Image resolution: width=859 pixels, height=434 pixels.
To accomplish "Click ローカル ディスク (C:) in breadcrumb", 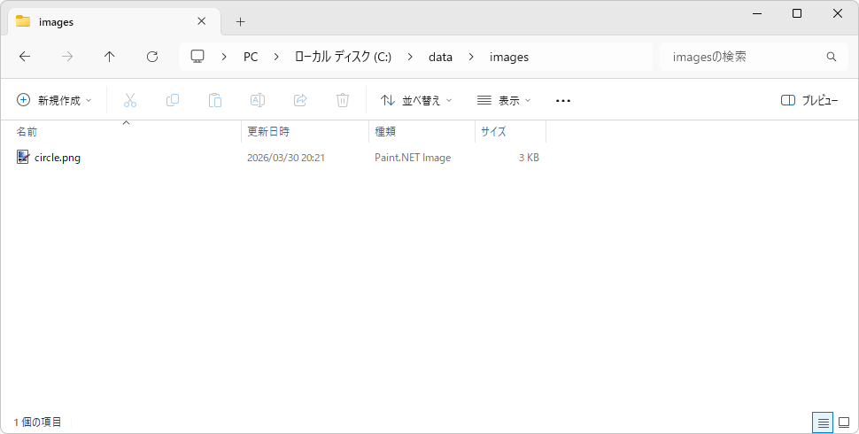I will [343, 57].
